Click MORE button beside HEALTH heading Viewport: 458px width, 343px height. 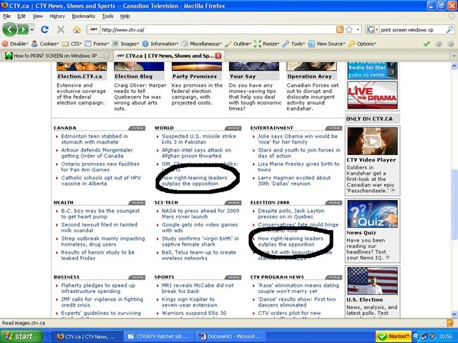click(x=137, y=203)
